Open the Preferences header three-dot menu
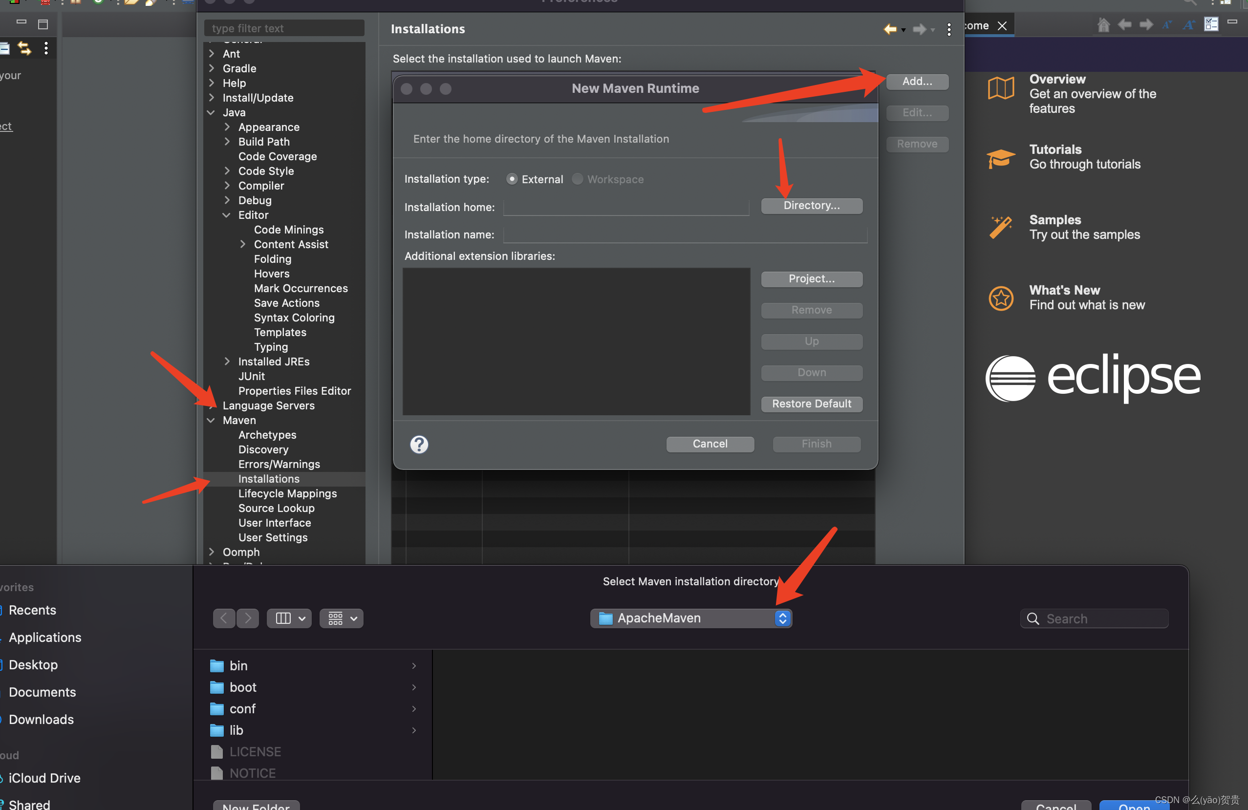The width and height of the screenshot is (1248, 810). 948,29
